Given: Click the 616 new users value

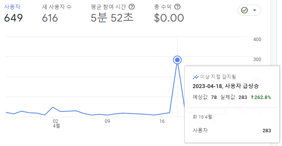Looking at the screenshot, I should click(x=50, y=18).
